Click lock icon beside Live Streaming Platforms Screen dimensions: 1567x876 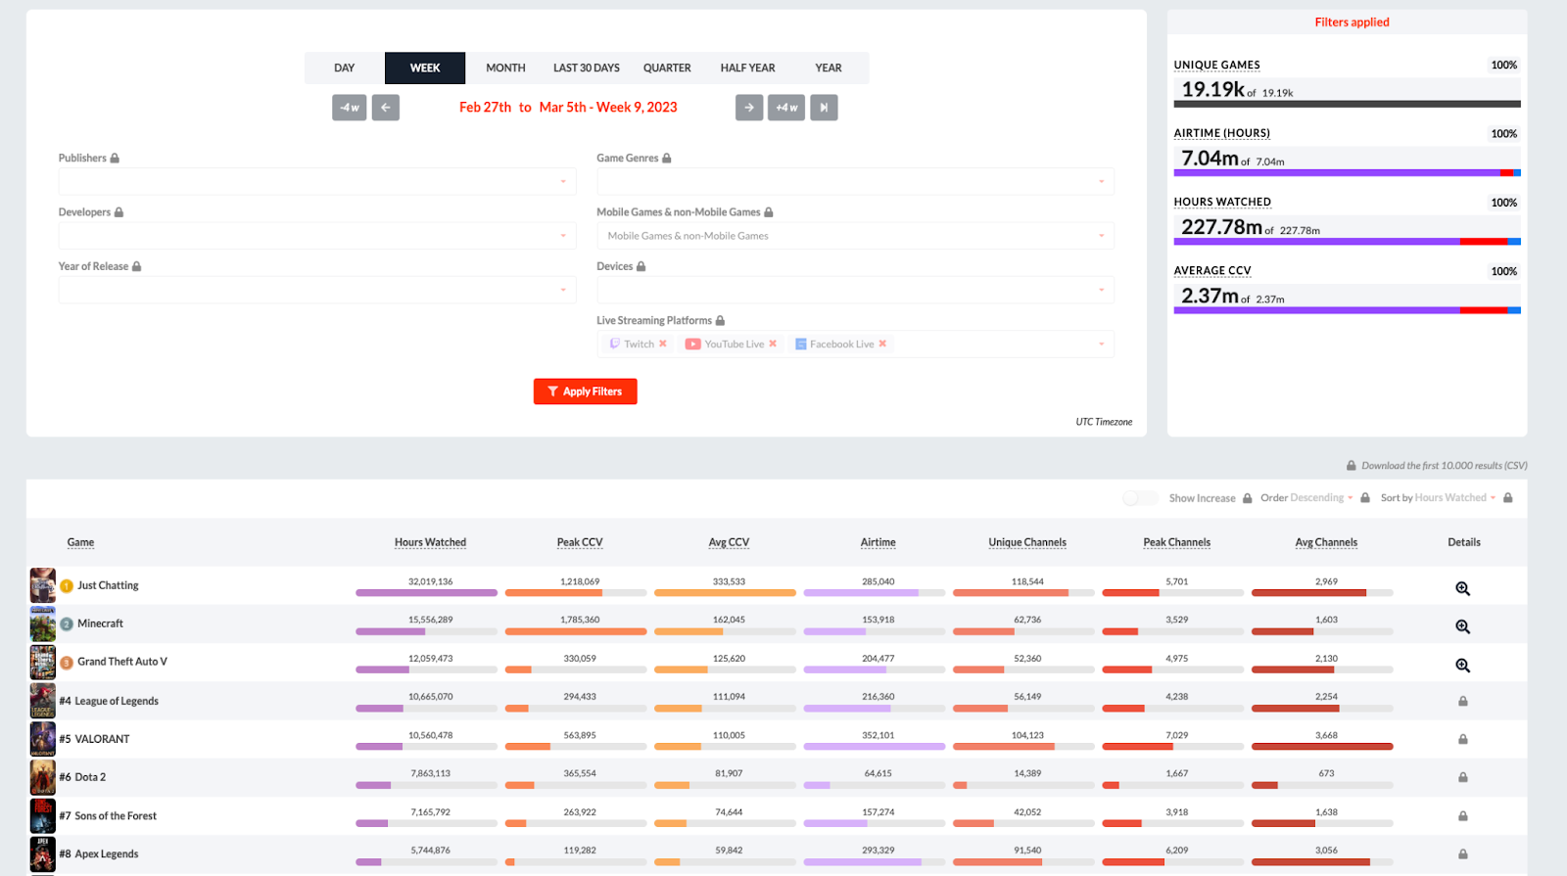[720, 320]
